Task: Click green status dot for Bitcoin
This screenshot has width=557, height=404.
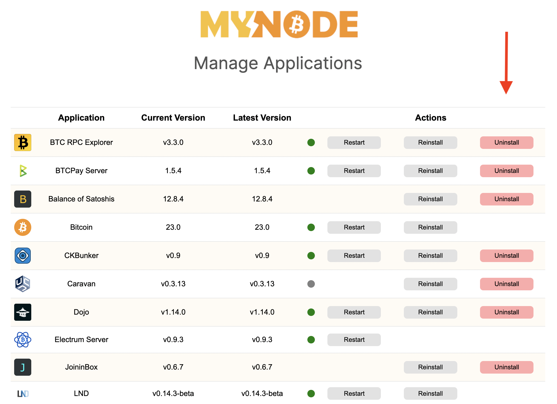Action: pyautogui.click(x=311, y=227)
